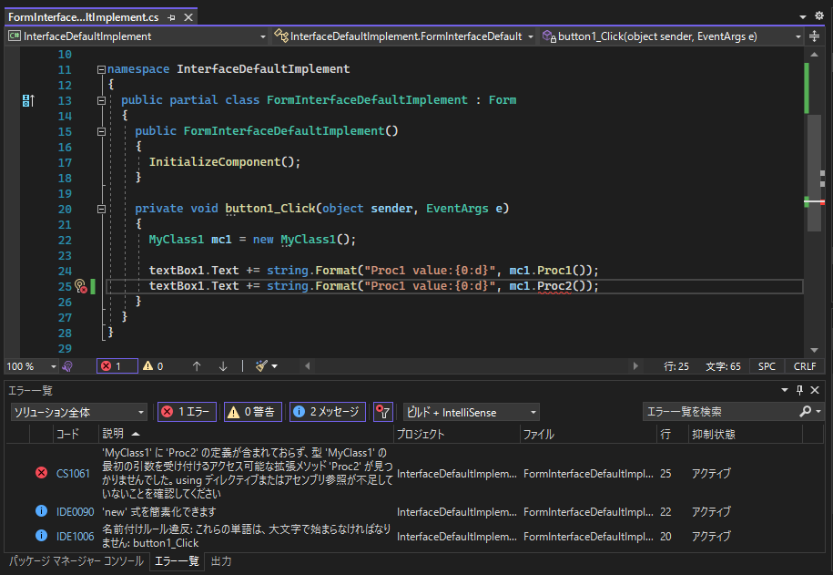Click the horizontal scrollbar right arrow

(635, 366)
